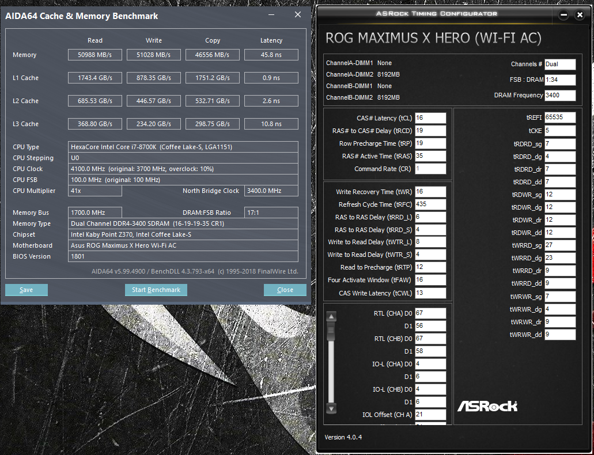The width and height of the screenshot is (594, 455).
Task: Click the Memory Read value 50988 MB/s
Action: 94,55
